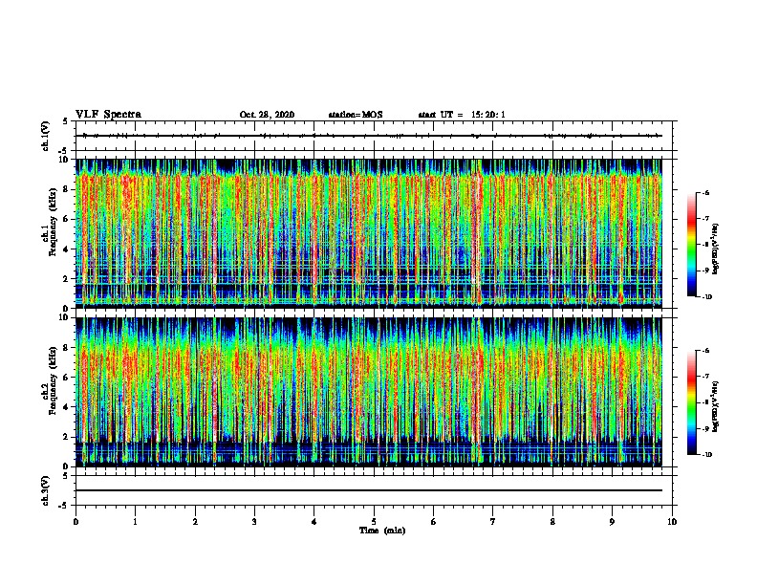Click the ch.1 voltage waveform trace

(368, 136)
